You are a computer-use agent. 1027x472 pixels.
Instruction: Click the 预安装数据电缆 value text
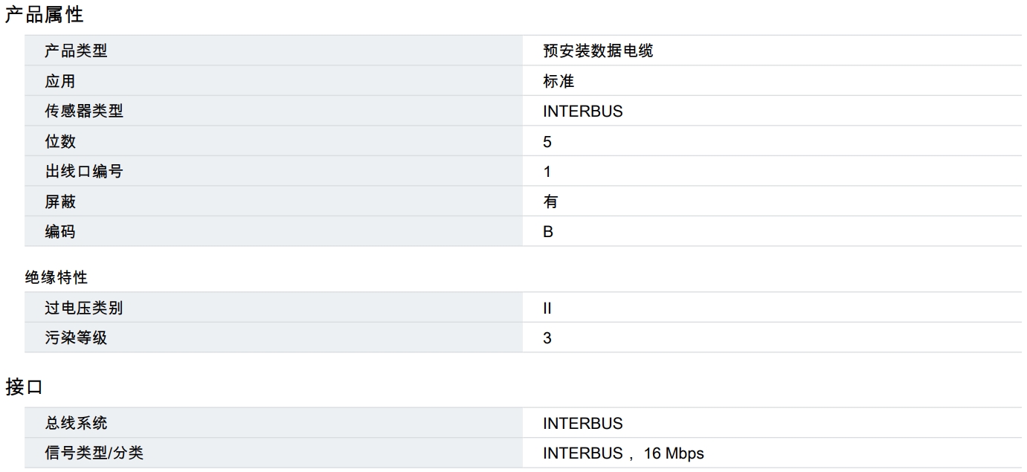[x=598, y=51]
